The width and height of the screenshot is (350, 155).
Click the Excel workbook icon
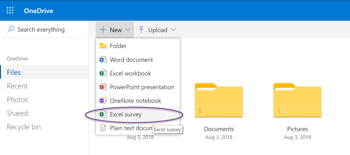(x=103, y=73)
